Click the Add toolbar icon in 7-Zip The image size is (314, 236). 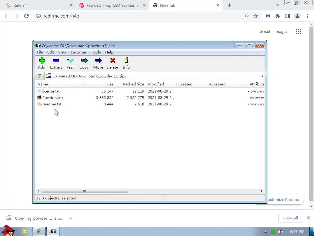click(x=42, y=63)
